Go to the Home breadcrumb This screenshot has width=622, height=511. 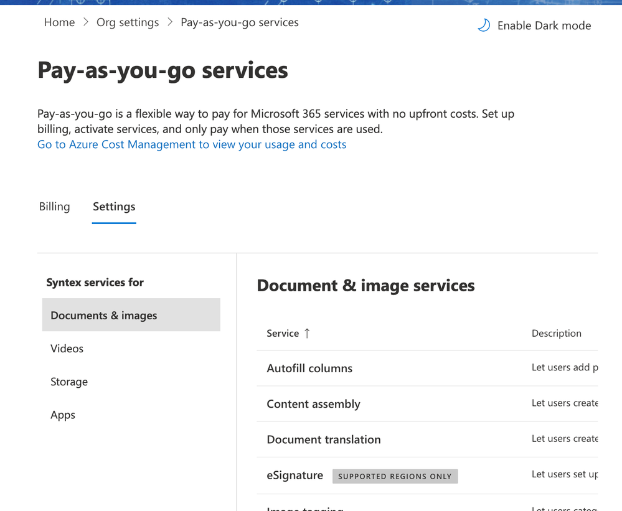[x=59, y=22]
